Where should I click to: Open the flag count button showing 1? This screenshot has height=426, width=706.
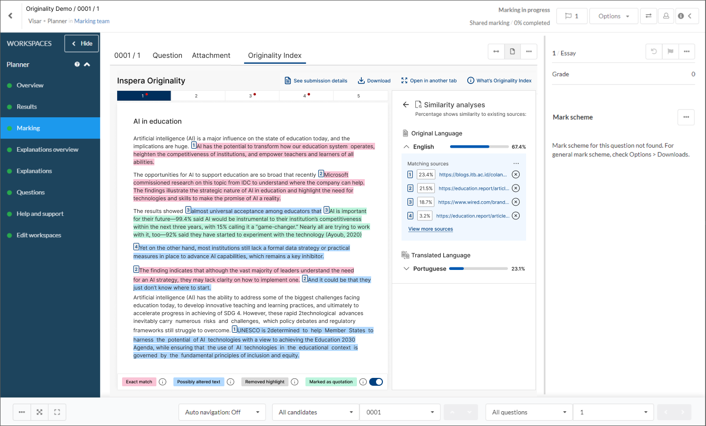(x=572, y=16)
